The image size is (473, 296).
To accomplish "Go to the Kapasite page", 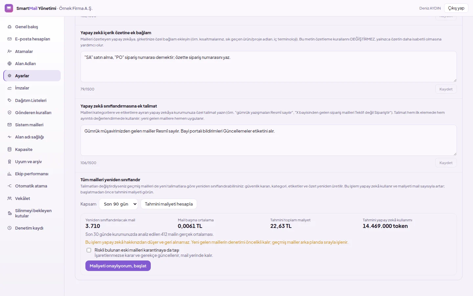I will (32, 150).
